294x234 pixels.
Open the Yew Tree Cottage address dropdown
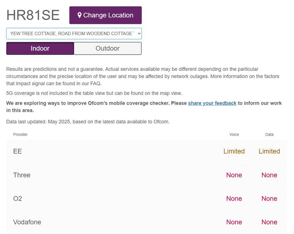click(74, 34)
